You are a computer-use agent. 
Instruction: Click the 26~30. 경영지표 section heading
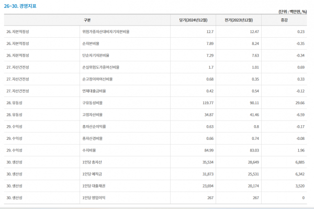20,6
